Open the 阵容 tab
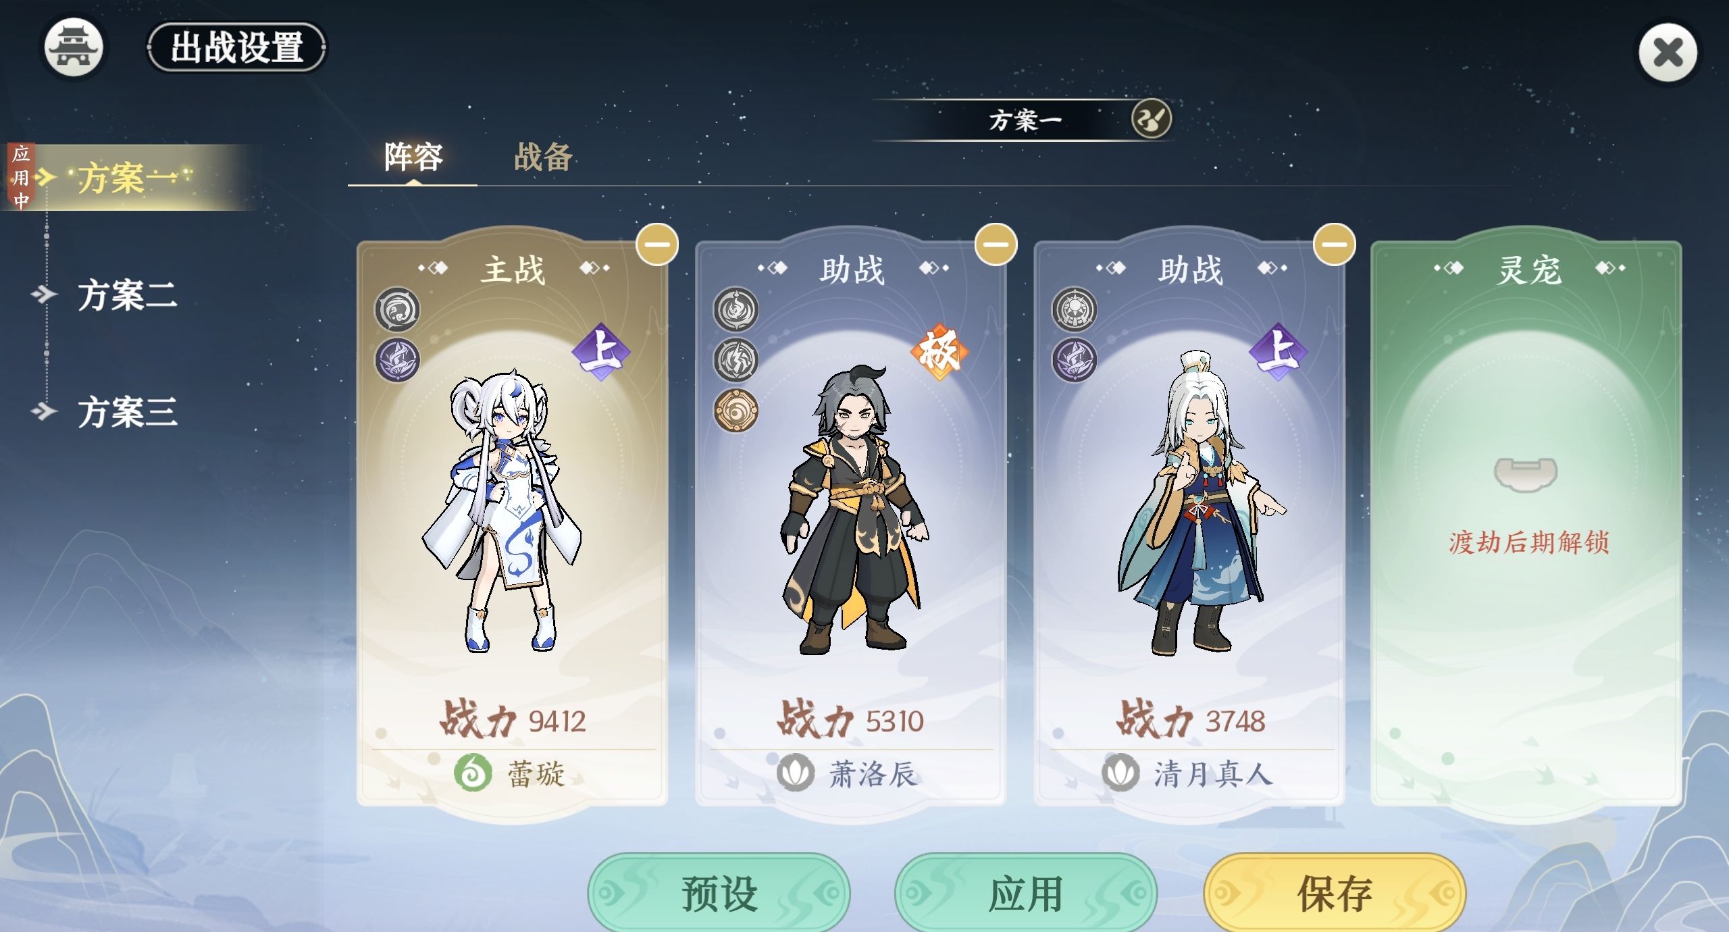This screenshot has height=932, width=1729. click(413, 157)
